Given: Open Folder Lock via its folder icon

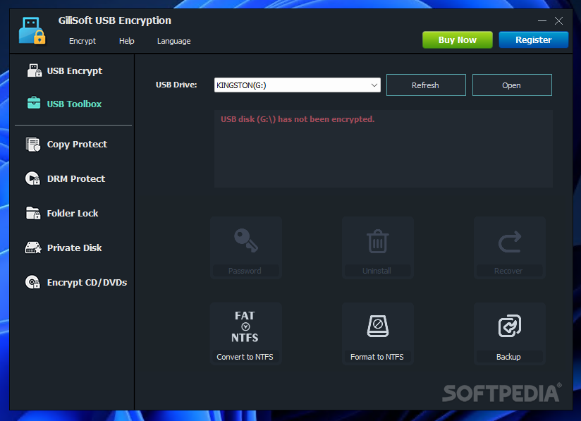Looking at the screenshot, I should [x=33, y=213].
